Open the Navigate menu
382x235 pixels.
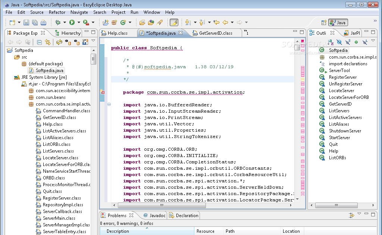click(79, 12)
